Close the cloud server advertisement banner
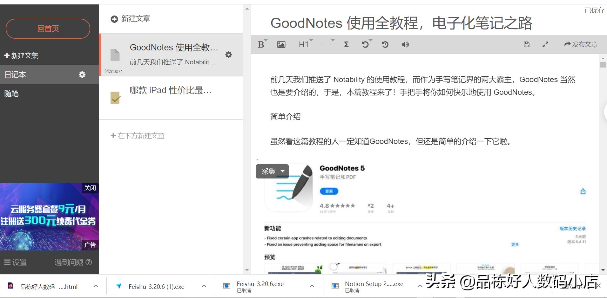The image size is (607, 298). point(90,188)
